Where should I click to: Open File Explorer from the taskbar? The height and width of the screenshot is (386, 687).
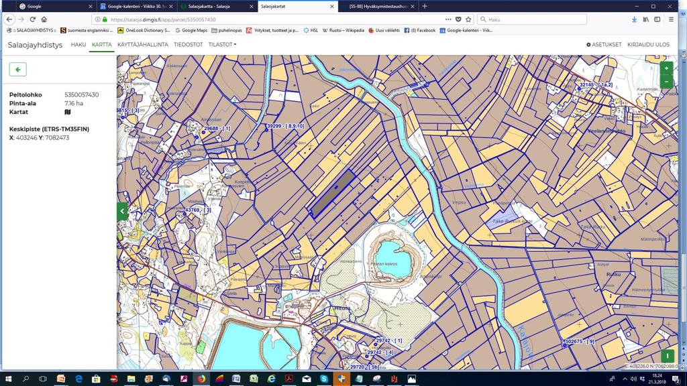click(x=131, y=379)
